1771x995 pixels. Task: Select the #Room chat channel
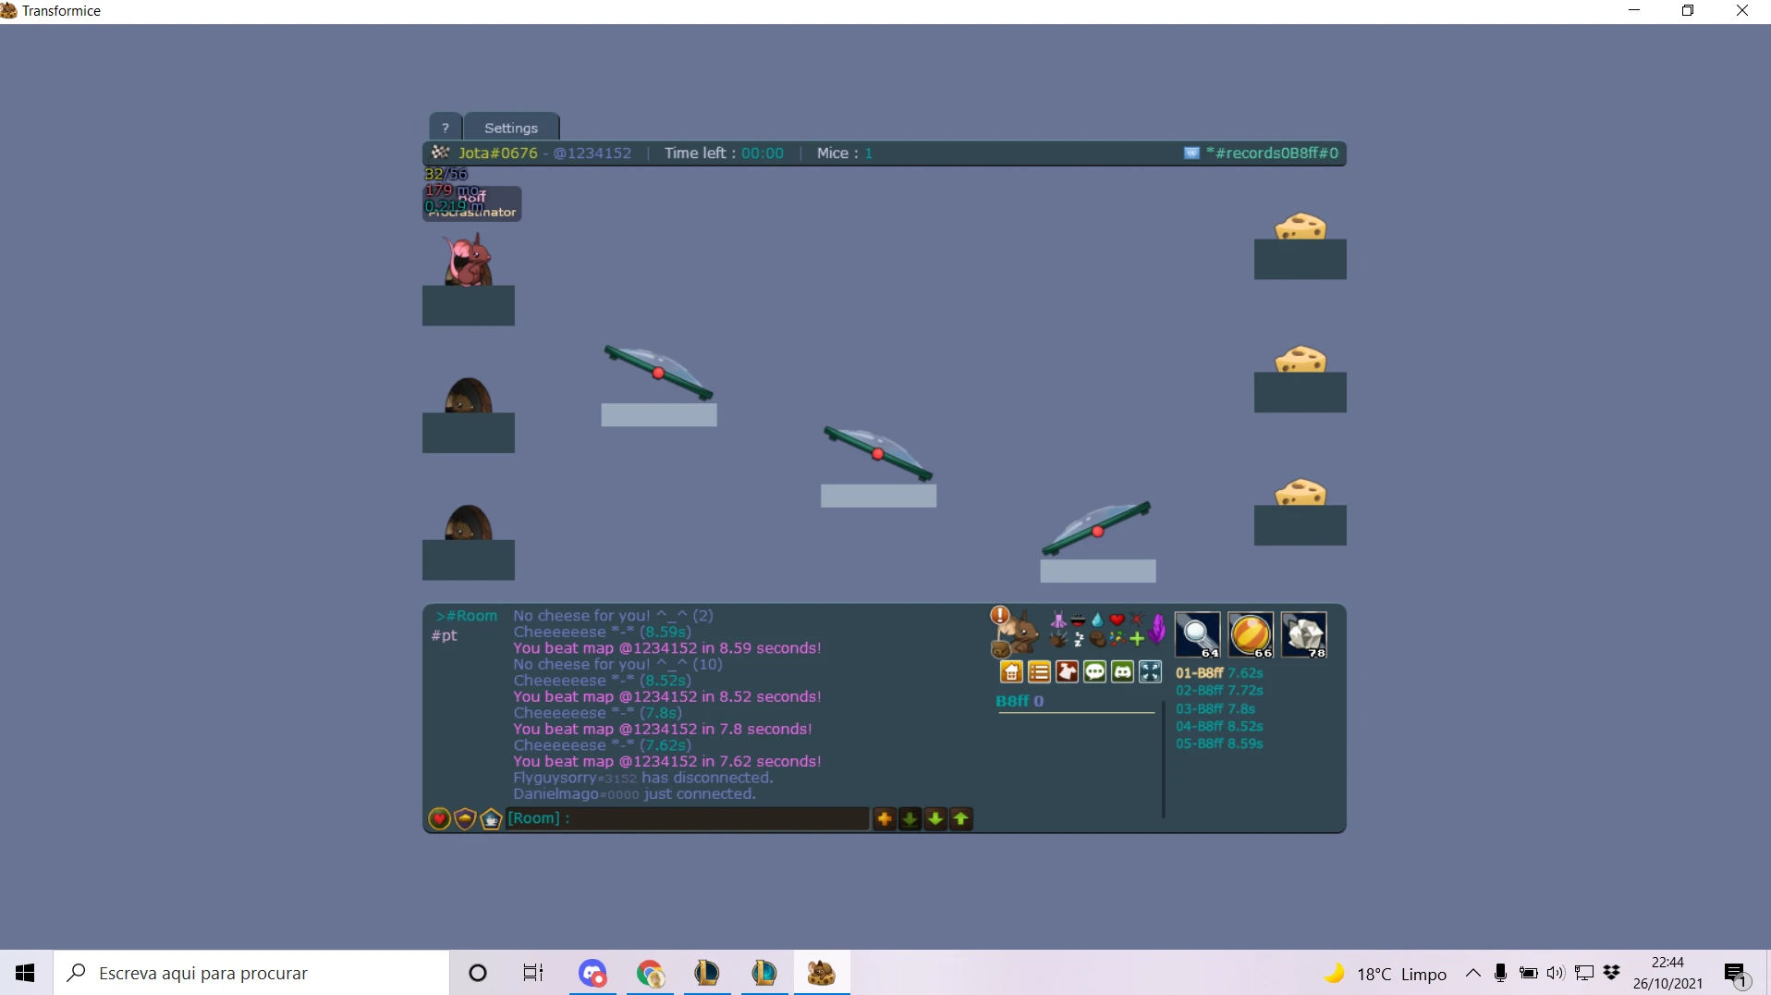pyautogui.click(x=467, y=616)
